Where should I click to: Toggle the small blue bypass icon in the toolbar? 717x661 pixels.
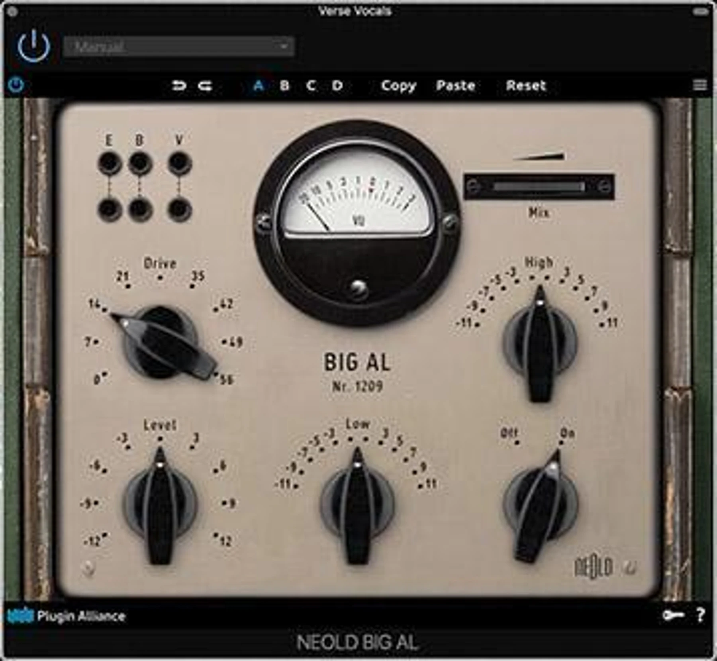click(16, 85)
